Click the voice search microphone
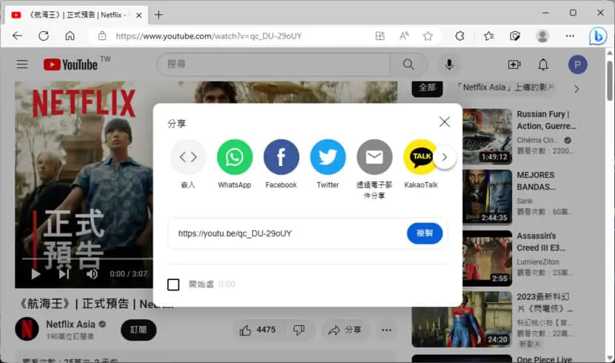 coord(449,64)
